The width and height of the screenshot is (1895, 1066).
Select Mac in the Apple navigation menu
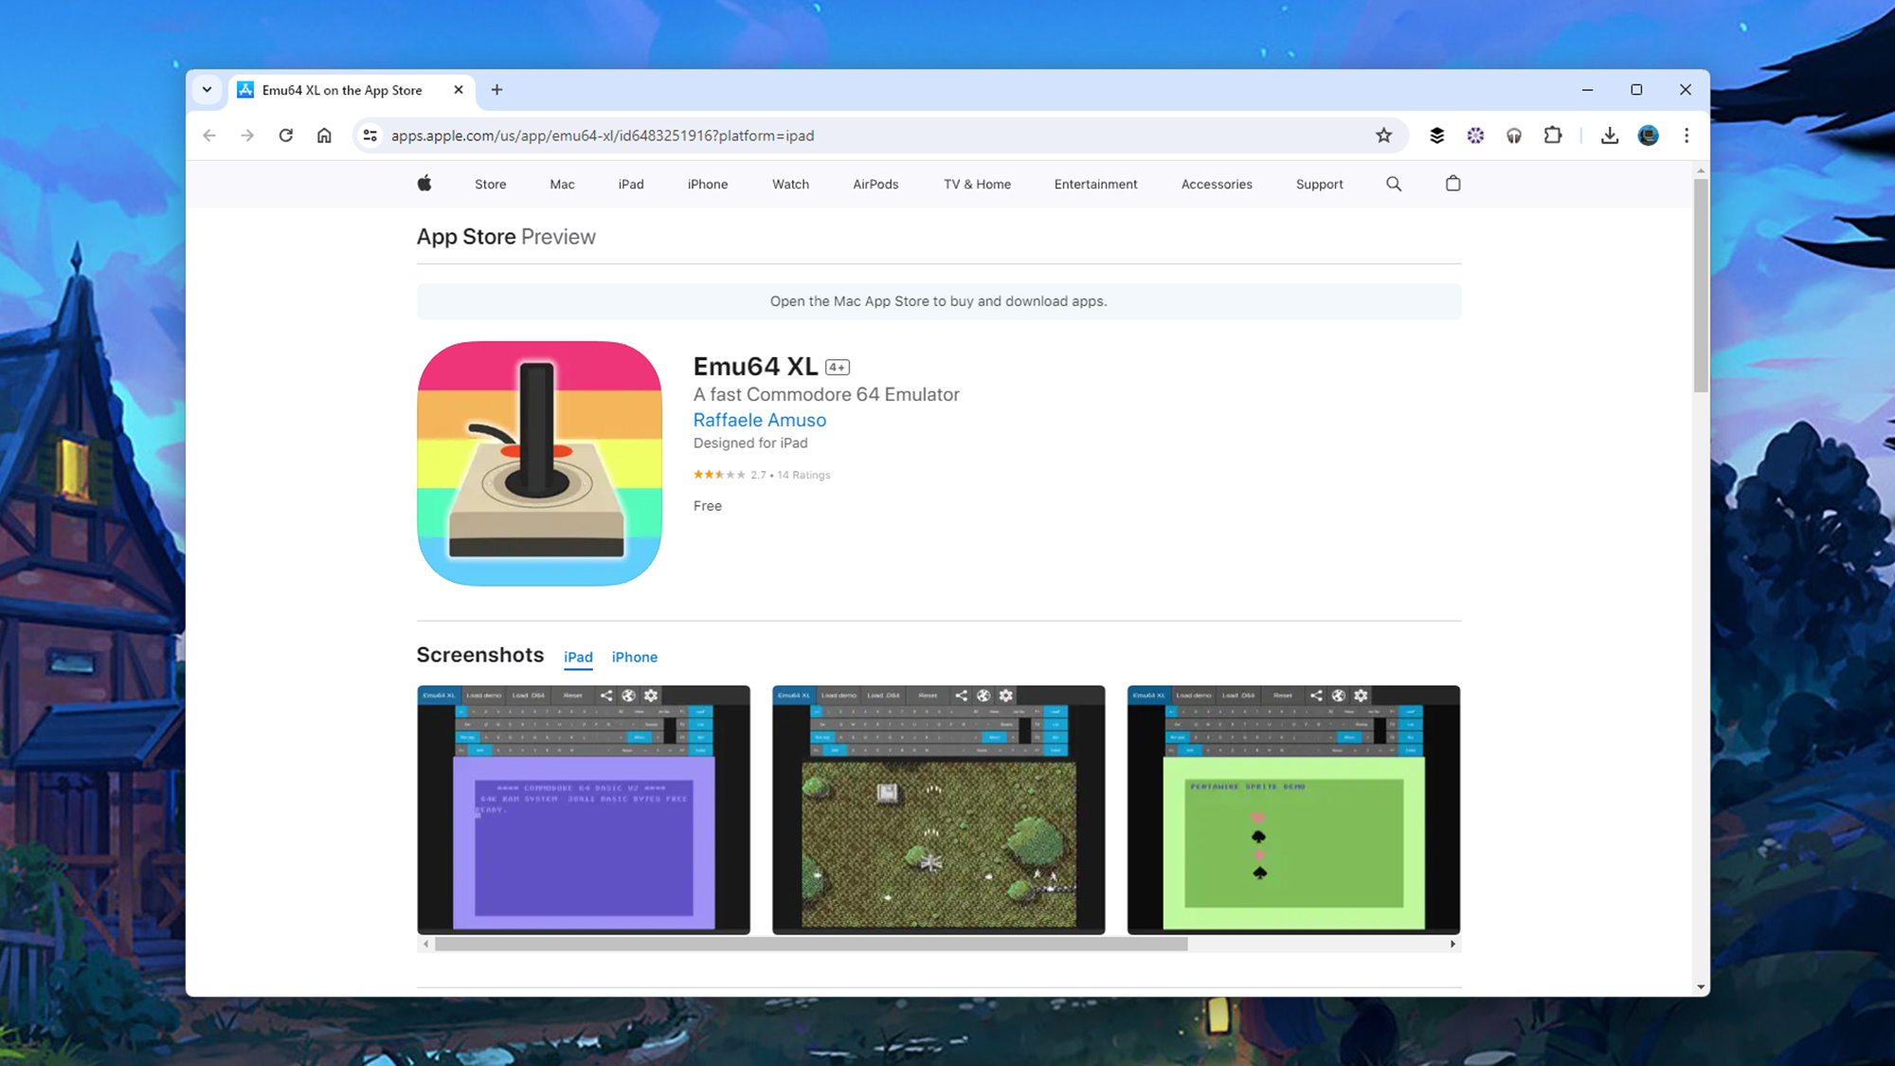coord(562,184)
